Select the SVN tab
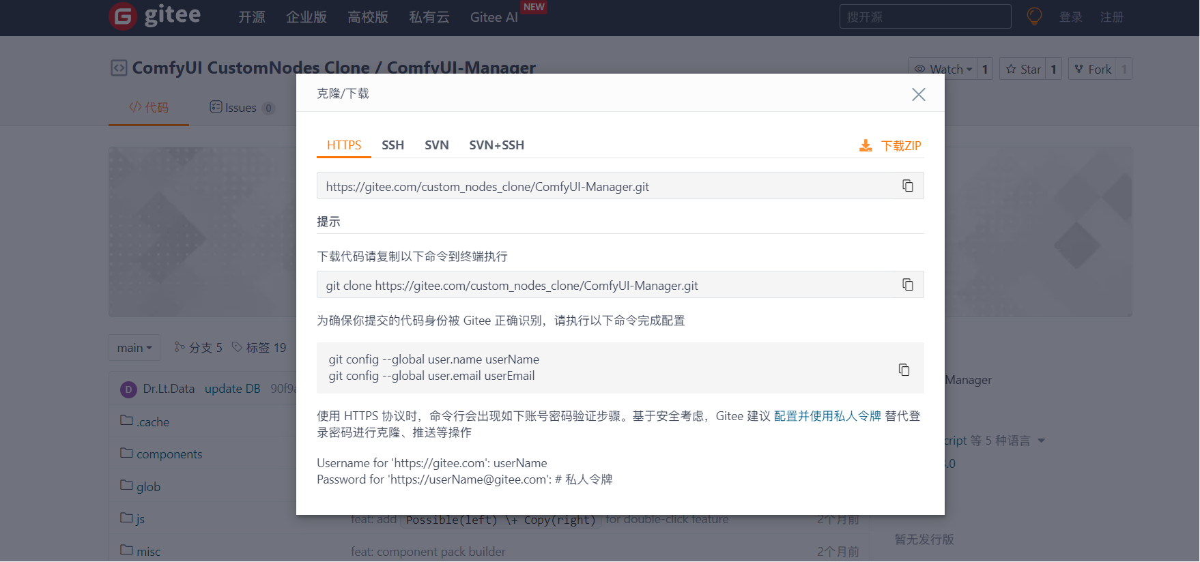This screenshot has height=562, width=1200. point(437,145)
